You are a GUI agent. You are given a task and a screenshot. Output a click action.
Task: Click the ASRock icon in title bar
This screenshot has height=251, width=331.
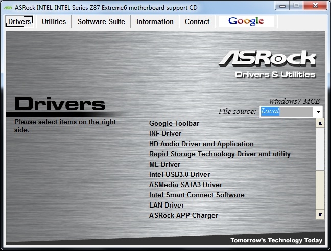[x=8, y=8]
